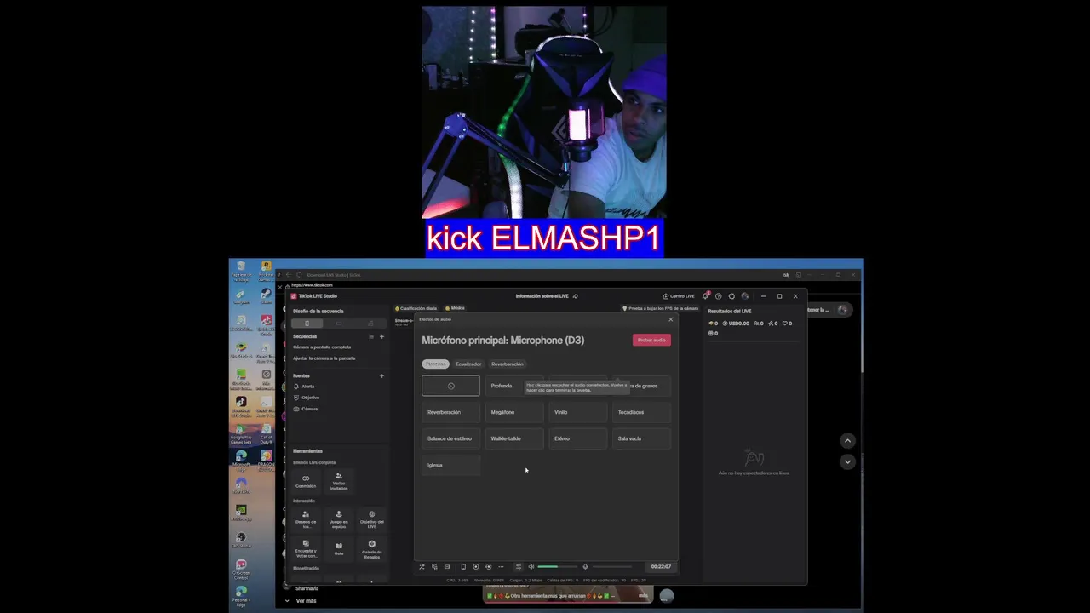Open the Objetivo del LIVE tool
The image size is (1090, 613).
click(372, 519)
